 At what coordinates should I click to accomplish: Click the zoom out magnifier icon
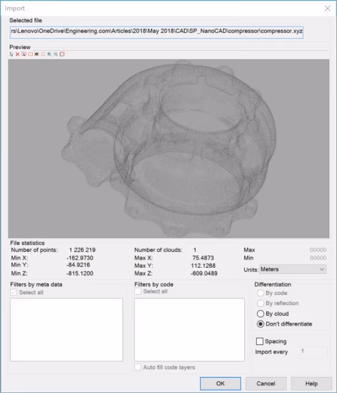56,54
